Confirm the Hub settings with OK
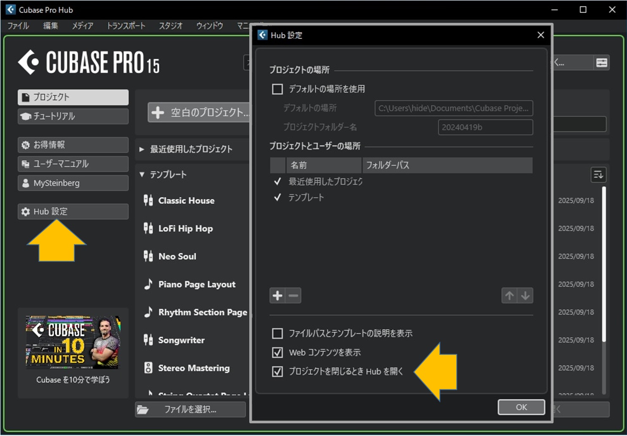This screenshot has height=436, width=627. pyautogui.click(x=521, y=407)
